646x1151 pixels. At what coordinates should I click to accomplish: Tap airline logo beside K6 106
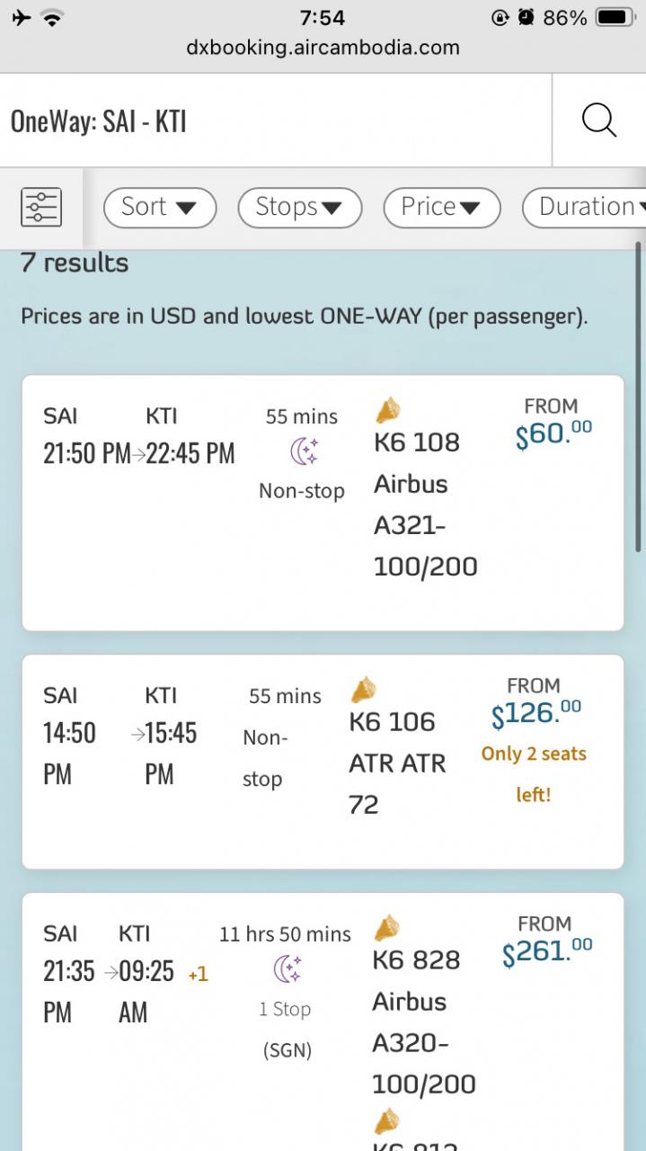click(x=363, y=691)
